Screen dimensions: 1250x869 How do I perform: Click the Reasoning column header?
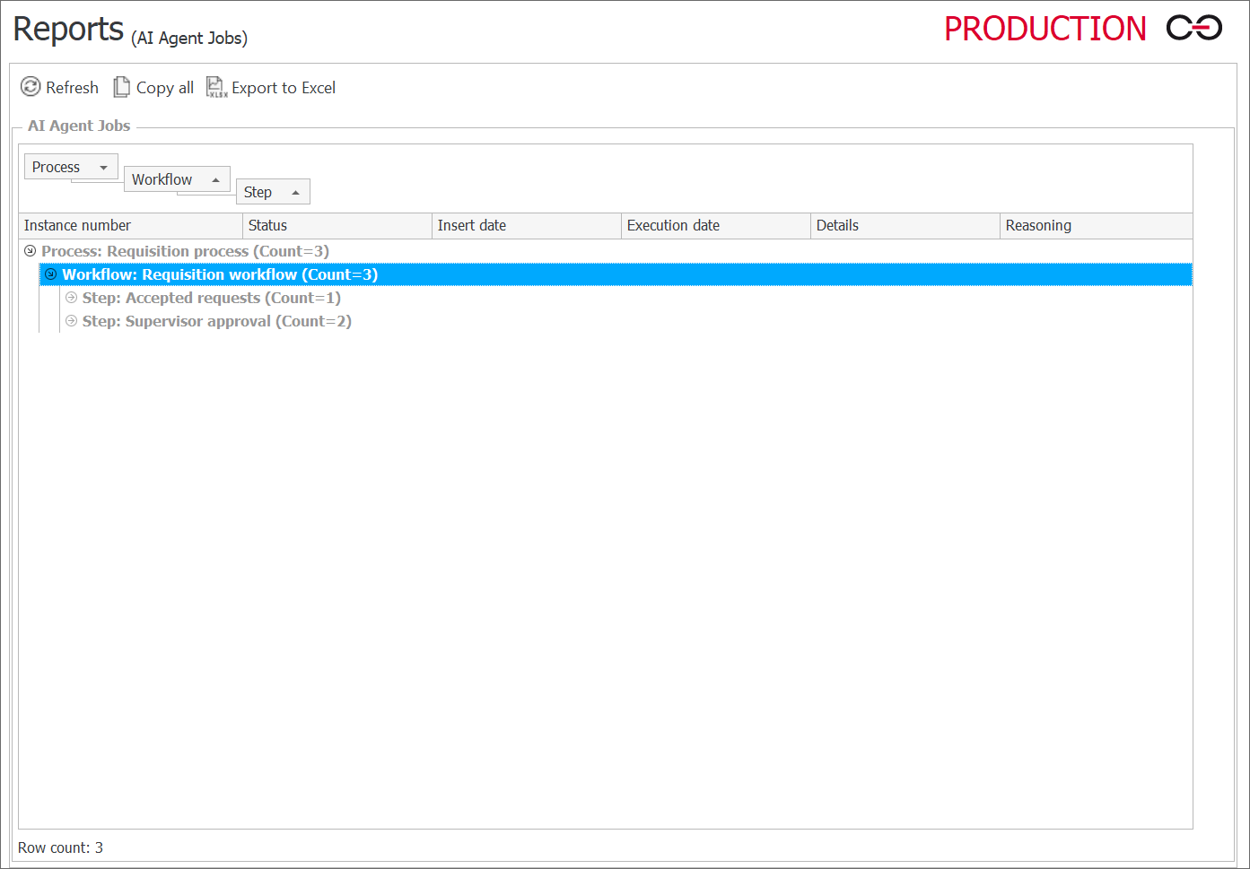click(x=1095, y=226)
